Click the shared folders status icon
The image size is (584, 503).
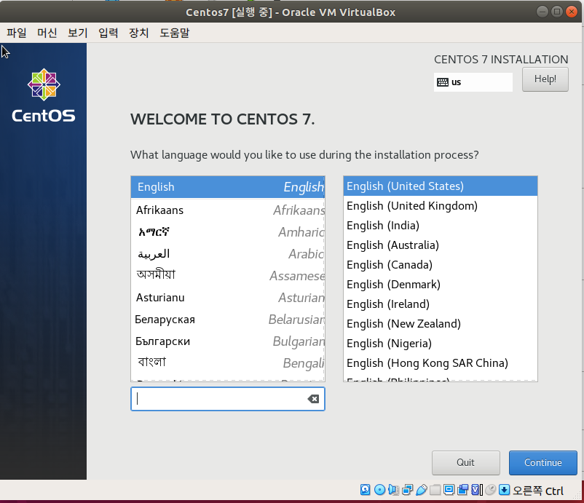click(435, 490)
